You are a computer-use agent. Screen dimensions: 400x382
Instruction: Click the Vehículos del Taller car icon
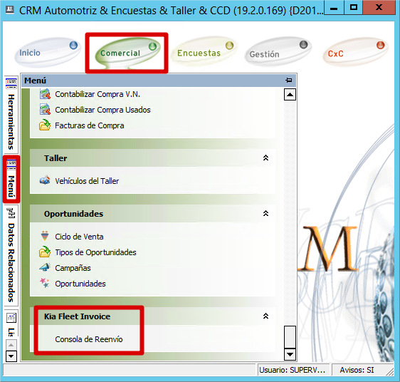click(x=45, y=180)
